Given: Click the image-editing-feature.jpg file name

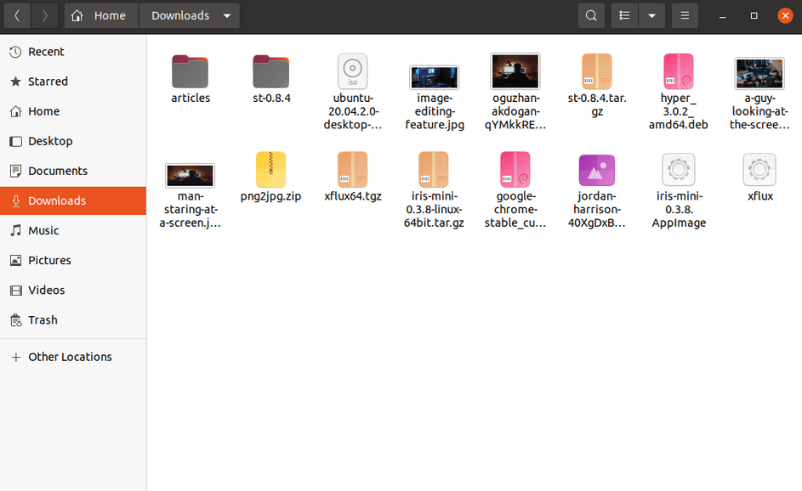Looking at the screenshot, I should (x=435, y=111).
